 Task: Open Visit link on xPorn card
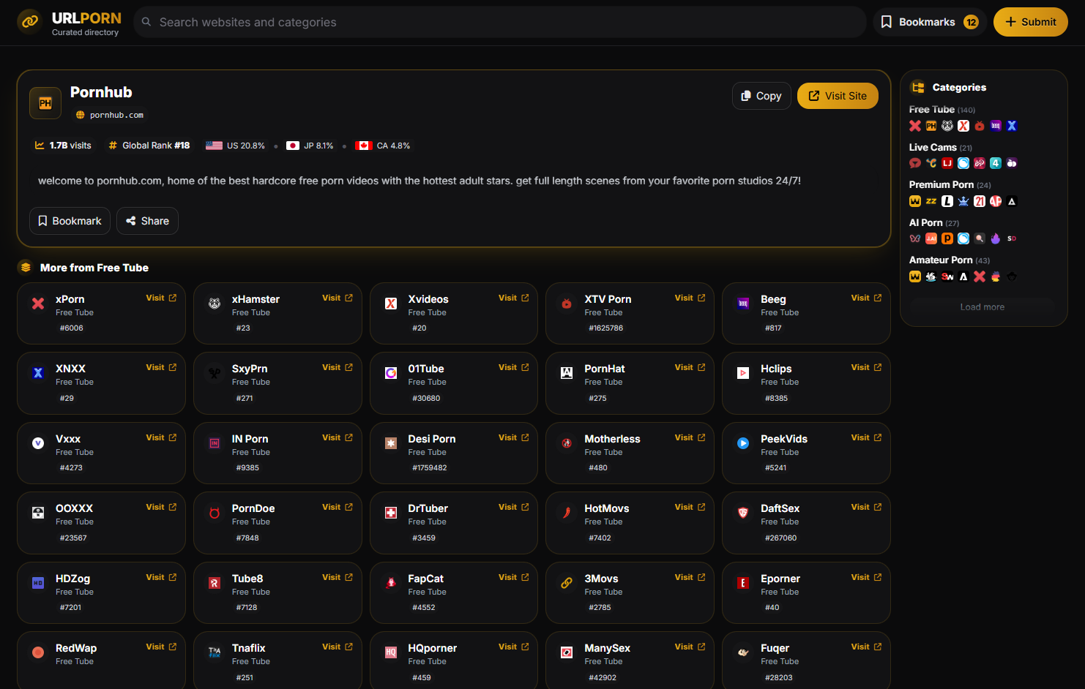click(161, 298)
